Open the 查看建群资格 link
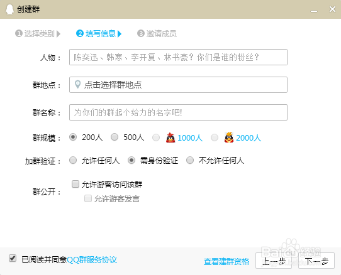Screen dimensions: 341x275 tap(226, 261)
